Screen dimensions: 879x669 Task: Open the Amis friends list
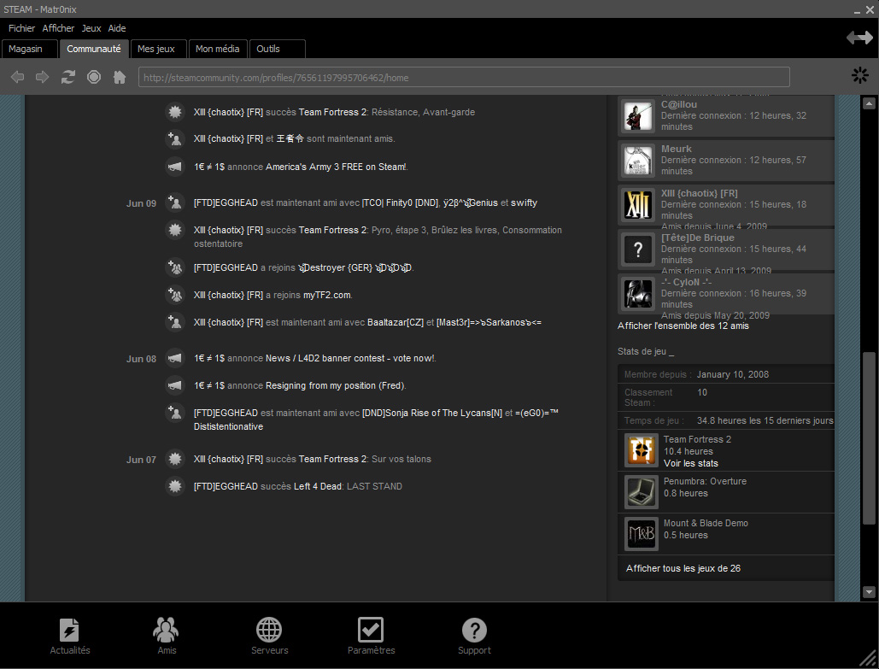coord(167,636)
